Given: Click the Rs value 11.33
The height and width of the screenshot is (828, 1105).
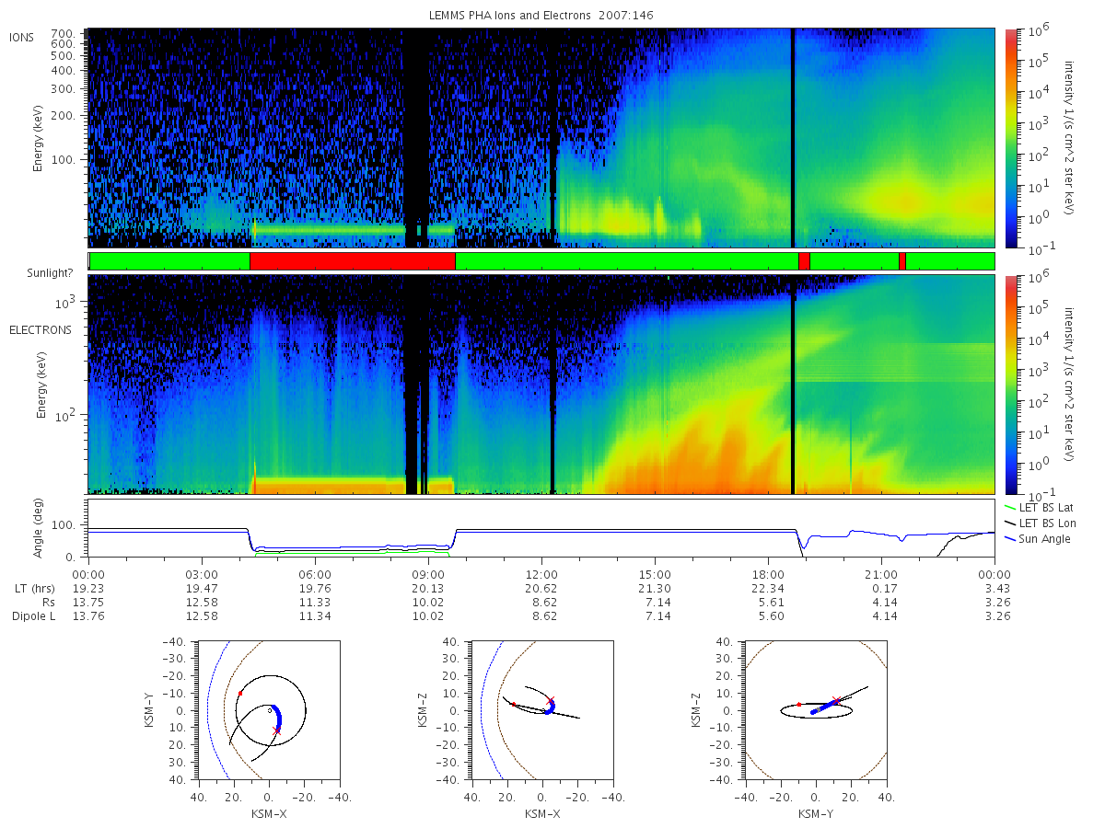Looking at the screenshot, I should pos(315,602).
